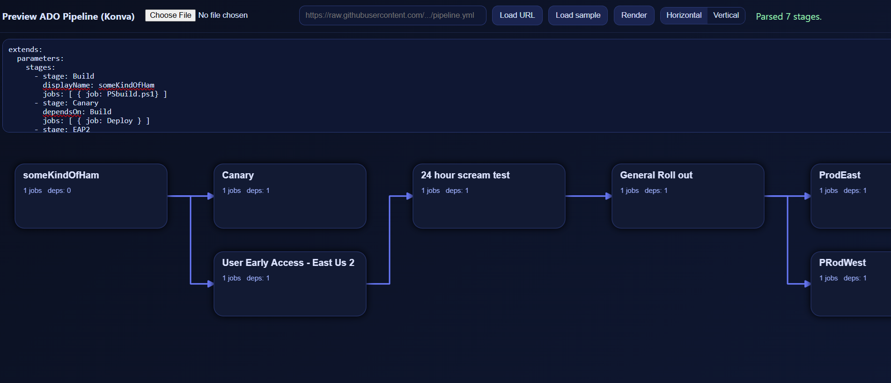Click 'deps: 0' in the someKindOfHam card
891x383 pixels.
coord(59,191)
